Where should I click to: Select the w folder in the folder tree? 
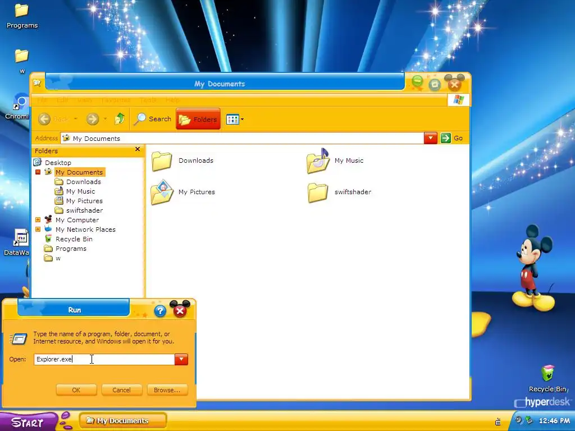pyautogui.click(x=58, y=258)
